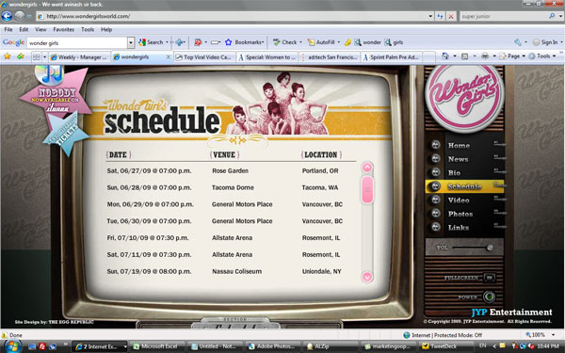Screen dimensions: 565x353
Task: Open the File menu
Action: (8, 29)
